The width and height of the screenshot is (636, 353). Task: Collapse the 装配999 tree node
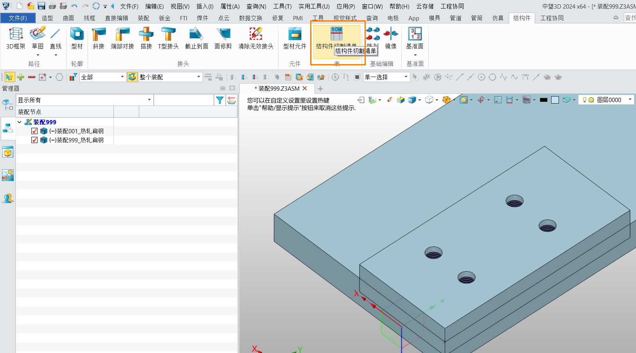click(x=20, y=122)
